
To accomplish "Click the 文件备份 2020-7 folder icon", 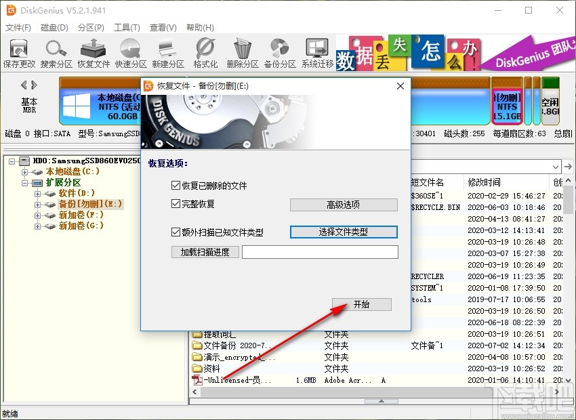I will (x=197, y=345).
